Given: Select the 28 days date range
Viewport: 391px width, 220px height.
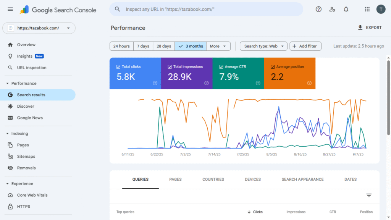Looking at the screenshot, I should tap(164, 46).
